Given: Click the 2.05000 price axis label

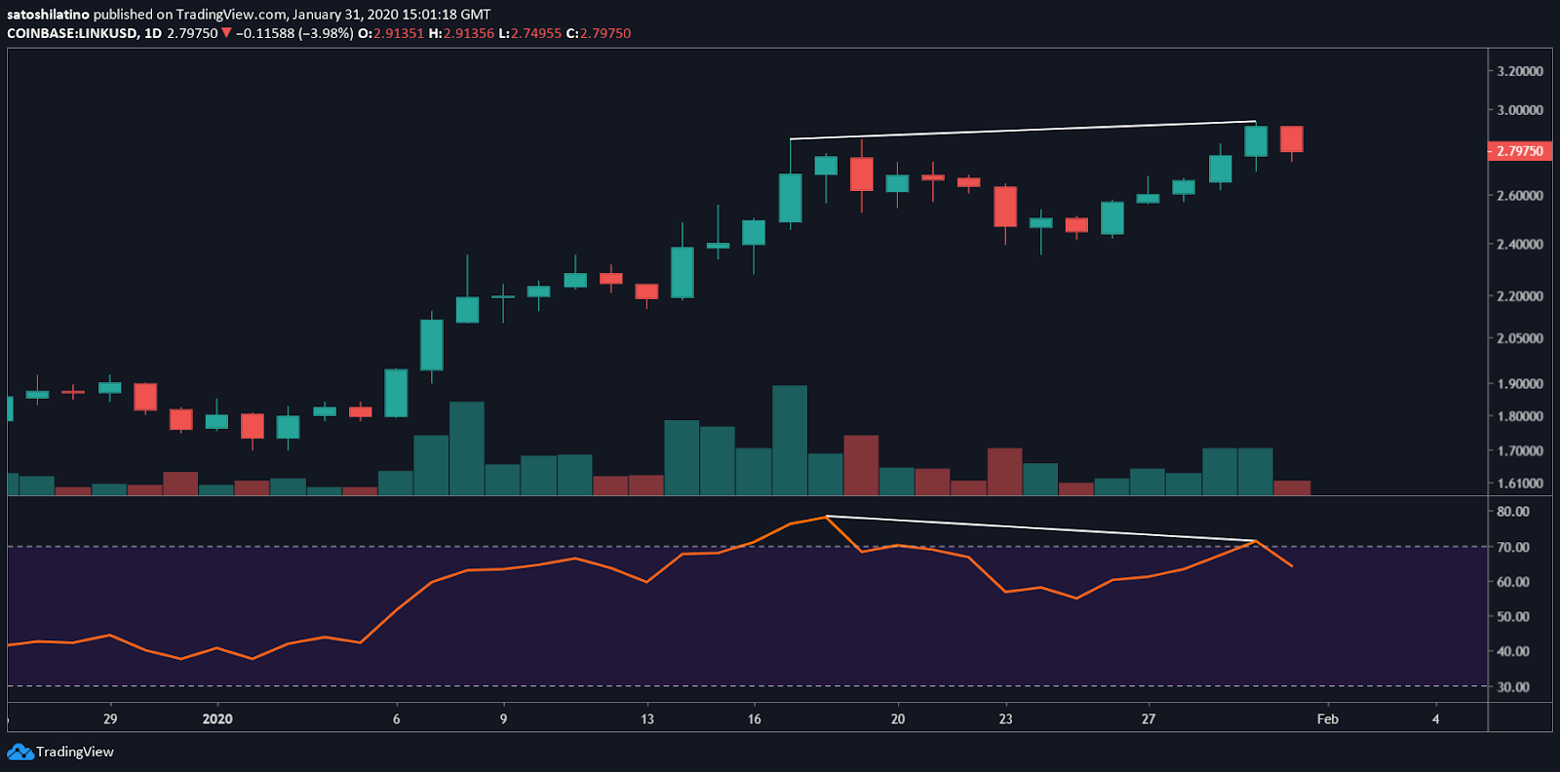Looking at the screenshot, I should pyautogui.click(x=1520, y=338).
